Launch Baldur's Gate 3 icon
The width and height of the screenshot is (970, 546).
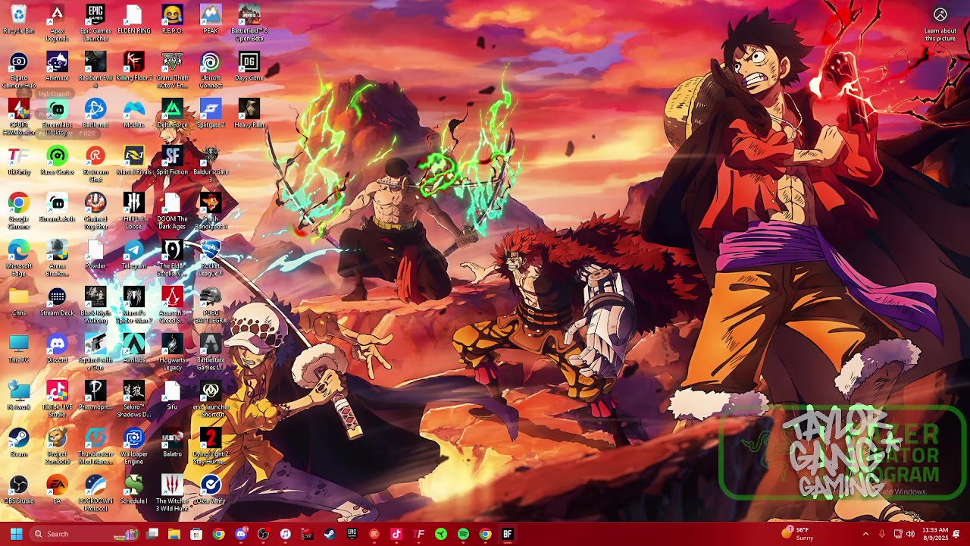click(211, 164)
